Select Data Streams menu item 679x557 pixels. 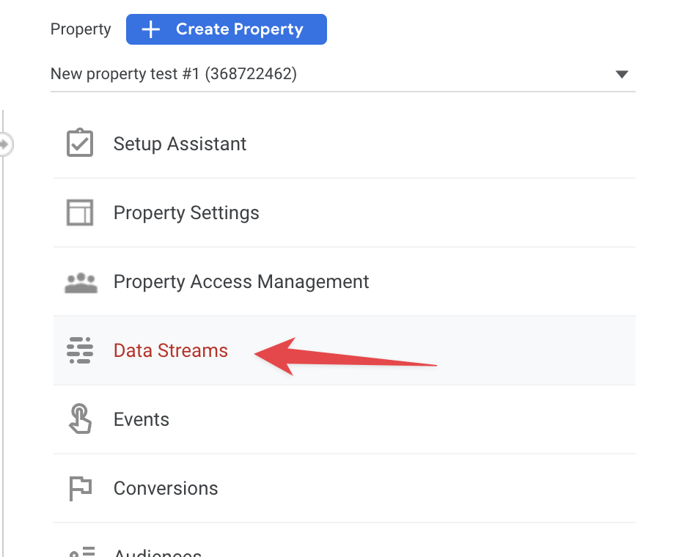tap(344, 350)
